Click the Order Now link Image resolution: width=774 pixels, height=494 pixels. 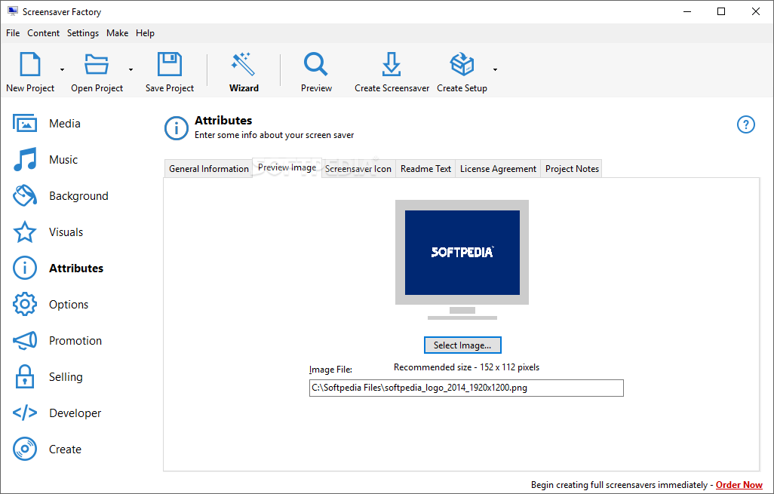click(739, 485)
